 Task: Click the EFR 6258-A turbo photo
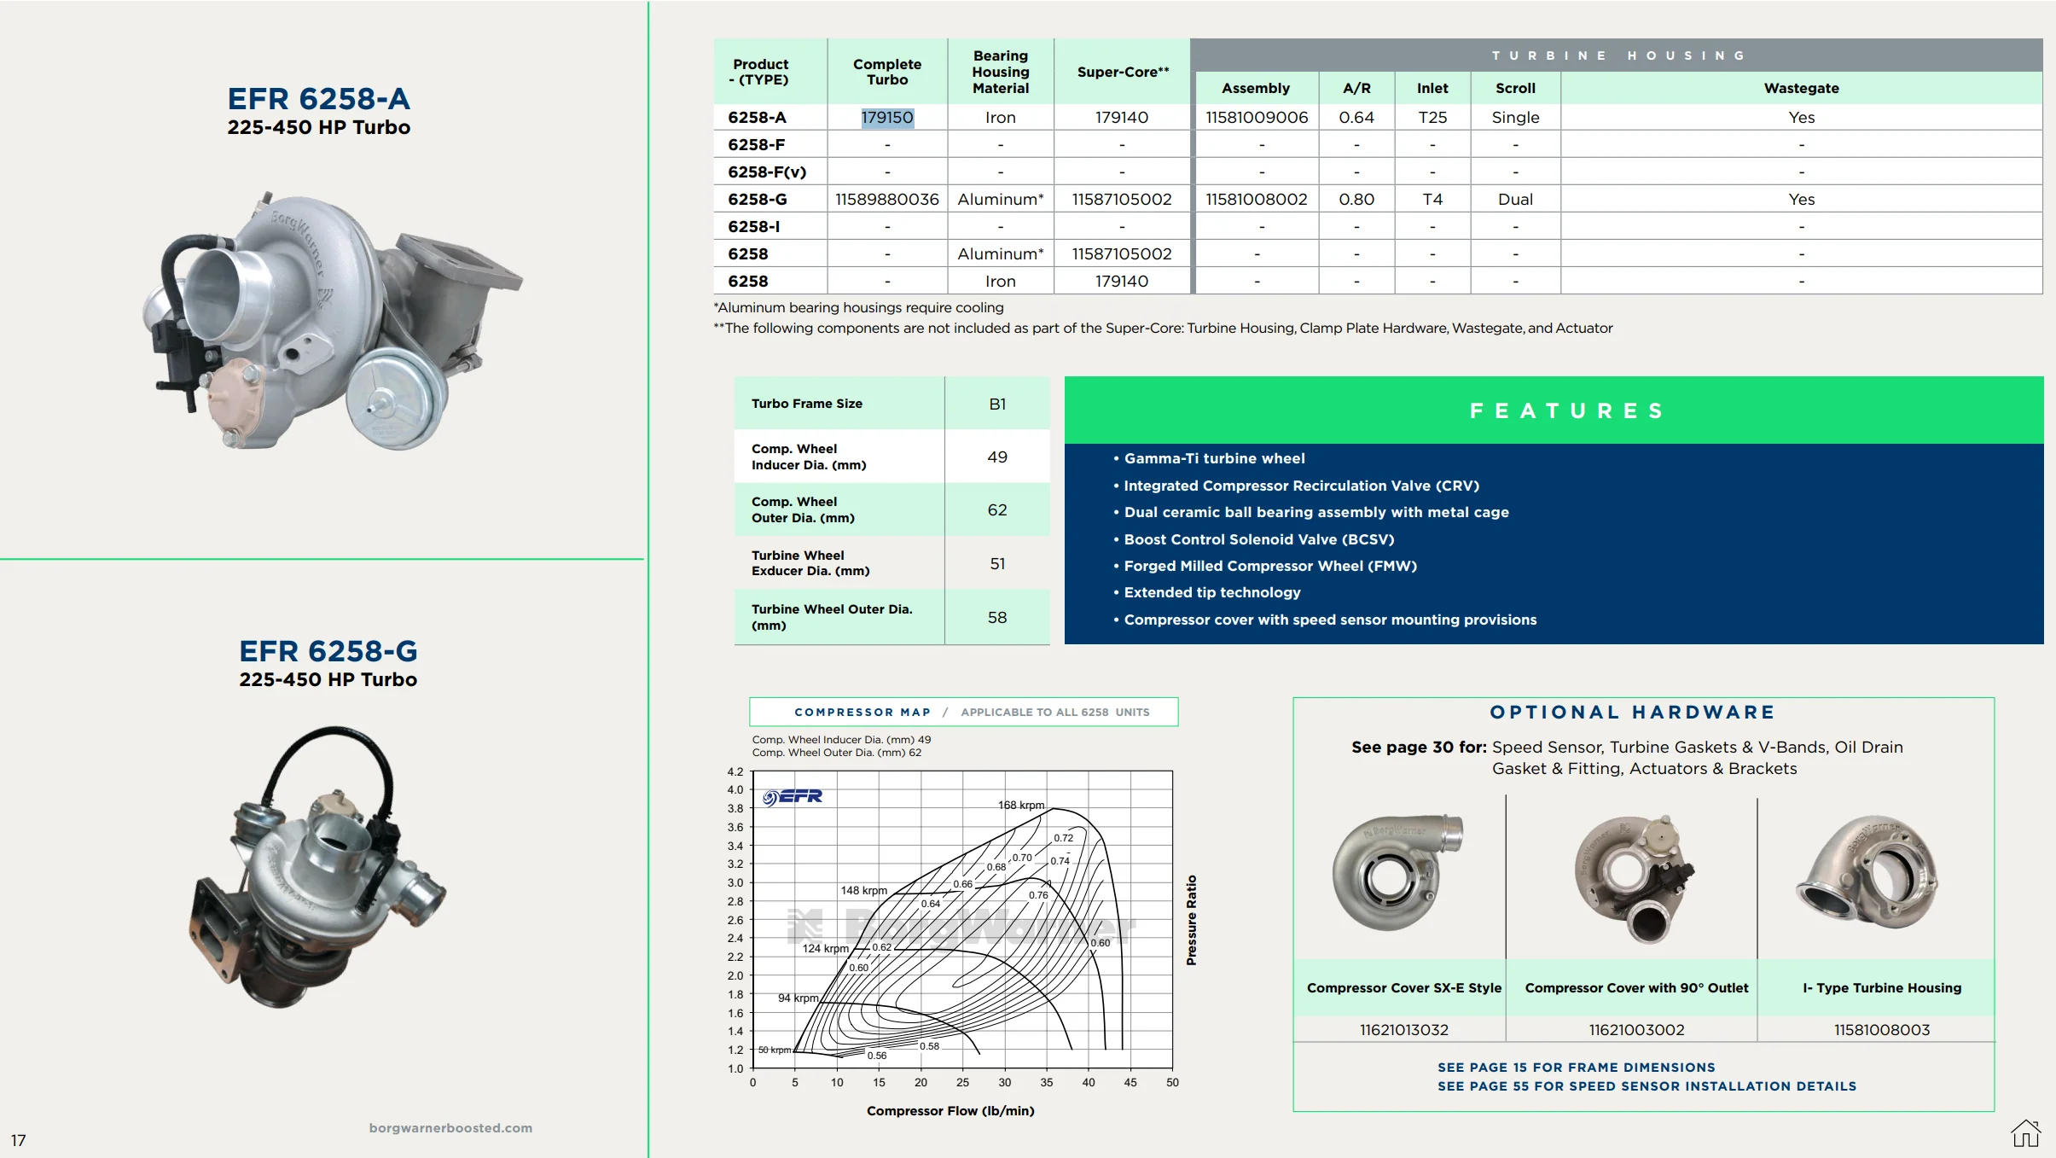click(x=332, y=323)
